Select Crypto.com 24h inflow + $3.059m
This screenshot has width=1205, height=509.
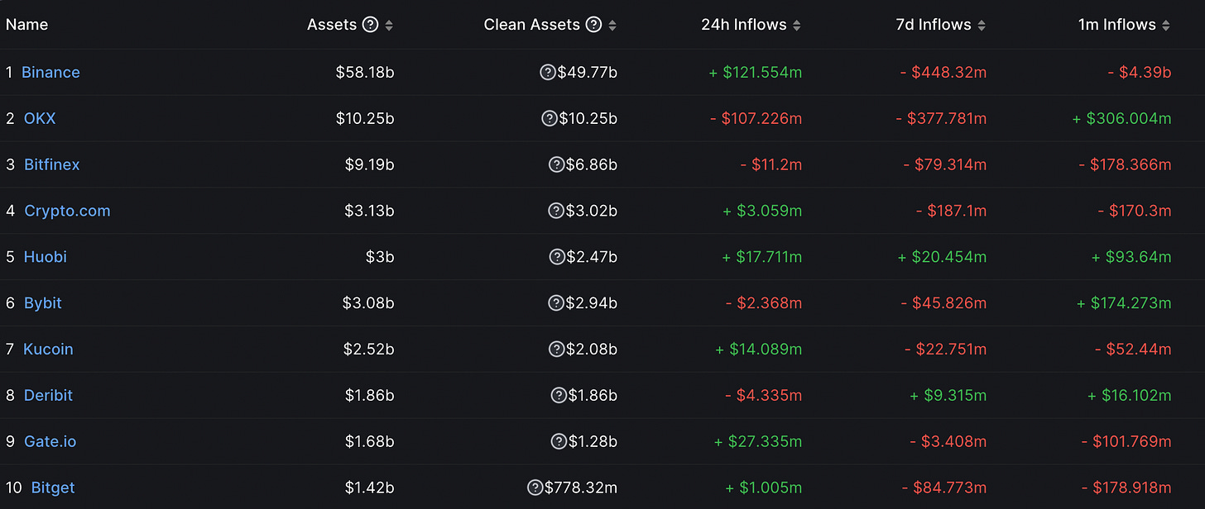(762, 211)
